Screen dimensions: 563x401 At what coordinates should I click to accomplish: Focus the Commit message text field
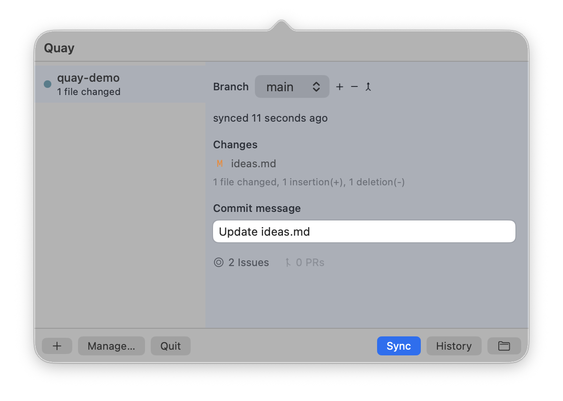(364, 232)
